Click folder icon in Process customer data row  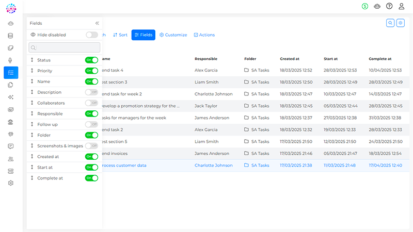[246, 165]
